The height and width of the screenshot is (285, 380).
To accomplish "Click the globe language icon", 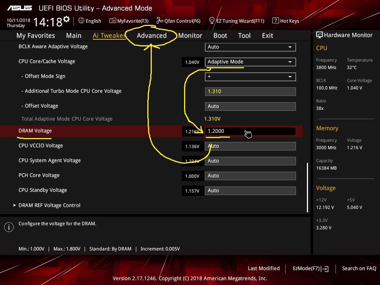I will (81, 21).
